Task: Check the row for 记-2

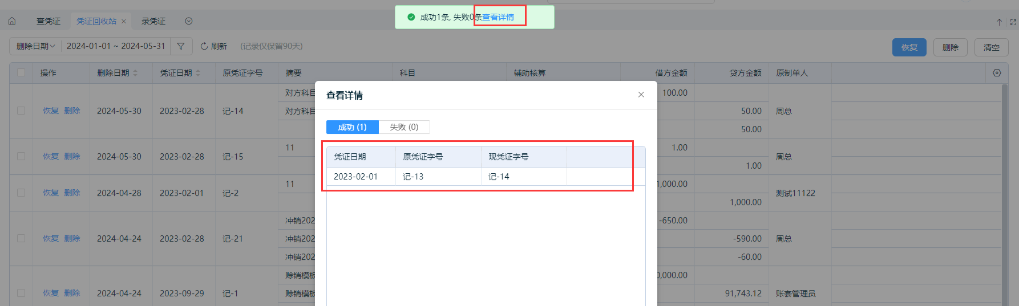Action: (21, 193)
